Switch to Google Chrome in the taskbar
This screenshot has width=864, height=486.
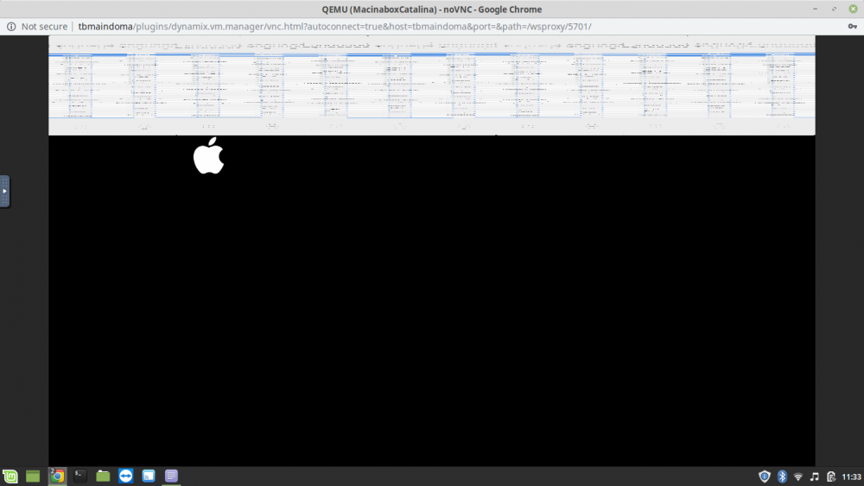coord(57,477)
